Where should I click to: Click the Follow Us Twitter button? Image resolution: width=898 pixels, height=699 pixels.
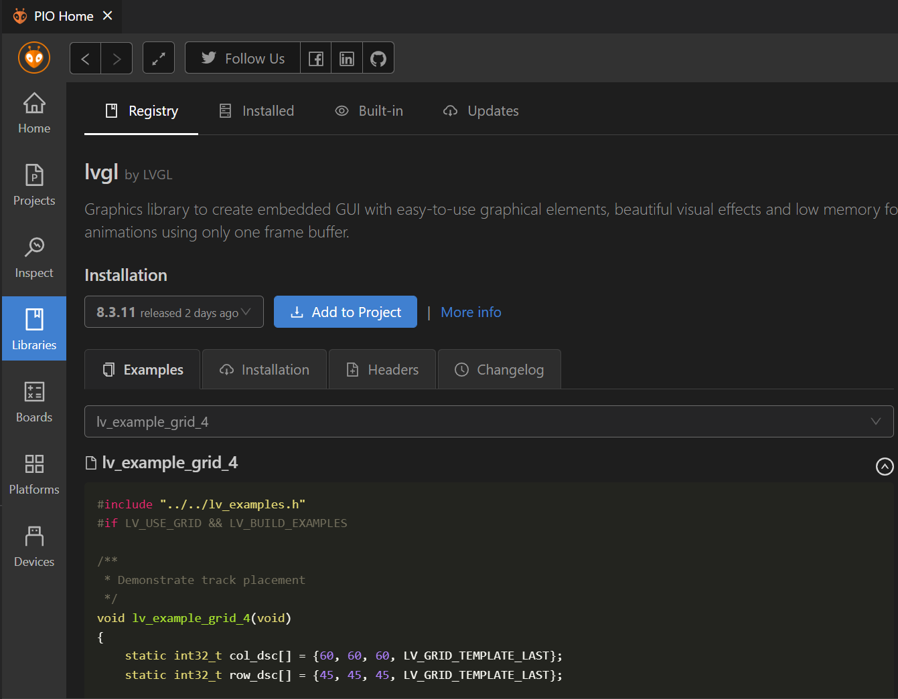click(243, 59)
